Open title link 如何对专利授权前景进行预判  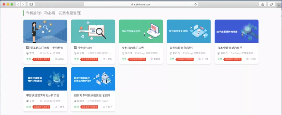coord(92,95)
